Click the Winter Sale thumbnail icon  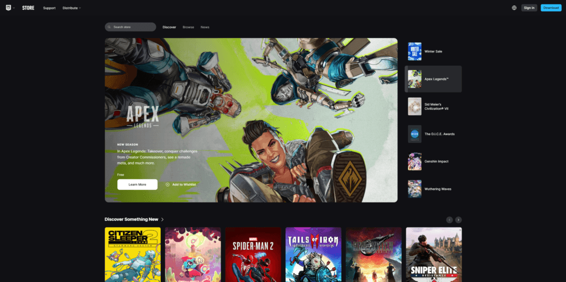415,51
